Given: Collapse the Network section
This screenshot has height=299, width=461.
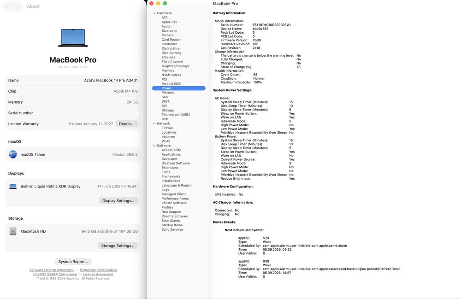Looking at the screenshot, I should pos(154,123).
